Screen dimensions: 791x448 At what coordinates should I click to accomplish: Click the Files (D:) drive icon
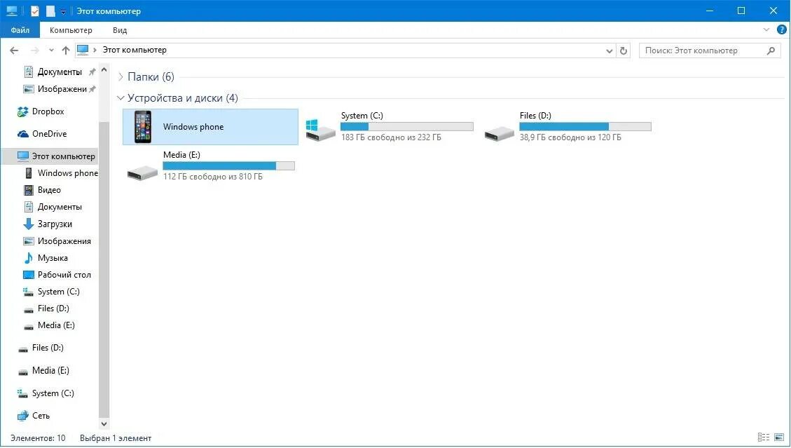[500, 133]
